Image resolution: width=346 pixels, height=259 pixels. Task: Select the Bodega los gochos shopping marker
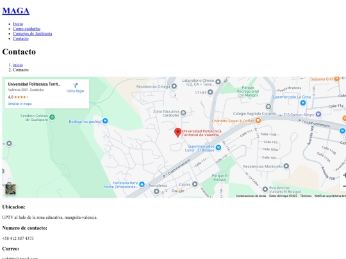click(x=105, y=121)
